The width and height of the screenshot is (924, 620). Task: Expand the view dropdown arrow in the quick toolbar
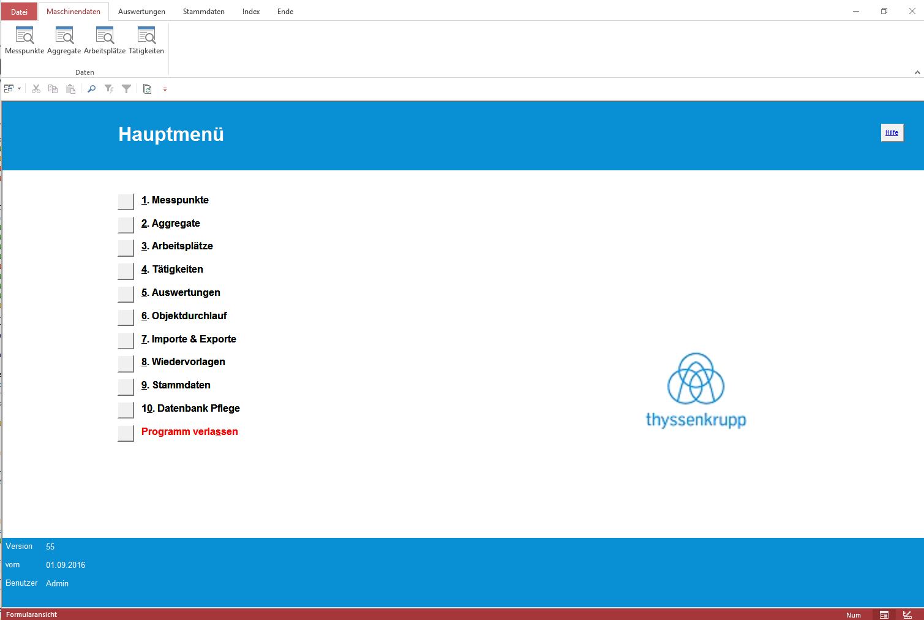(x=19, y=89)
